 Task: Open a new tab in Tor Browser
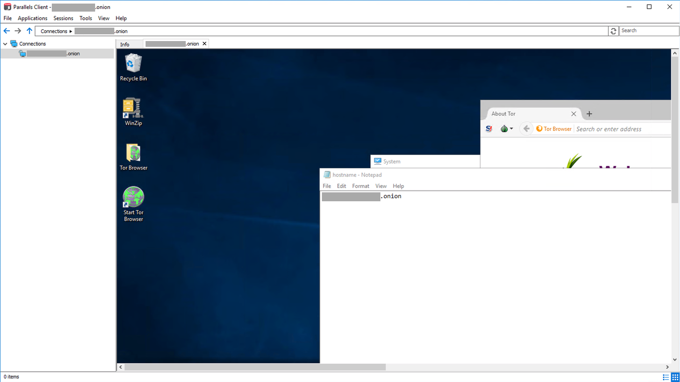589,114
